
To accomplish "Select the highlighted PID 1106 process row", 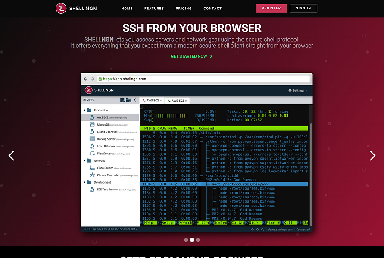I will click(224, 184).
